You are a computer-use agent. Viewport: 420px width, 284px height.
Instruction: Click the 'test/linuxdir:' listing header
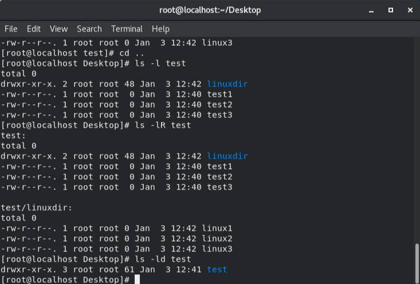pos(37,208)
